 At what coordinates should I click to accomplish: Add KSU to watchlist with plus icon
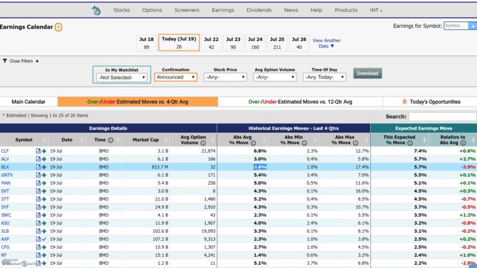[x=44, y=223]
